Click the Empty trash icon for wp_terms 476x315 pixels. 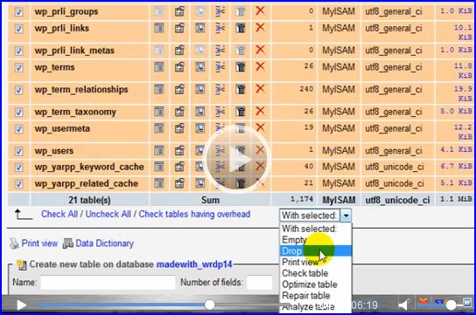(241, 67)
